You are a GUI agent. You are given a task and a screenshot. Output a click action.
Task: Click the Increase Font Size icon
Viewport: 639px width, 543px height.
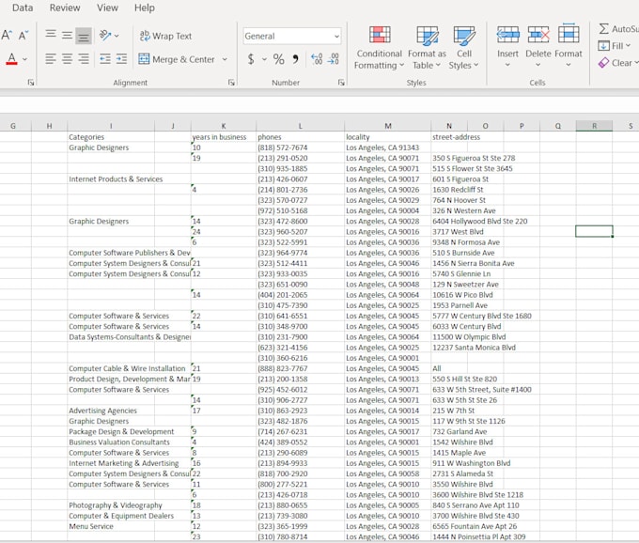point(6,35)
